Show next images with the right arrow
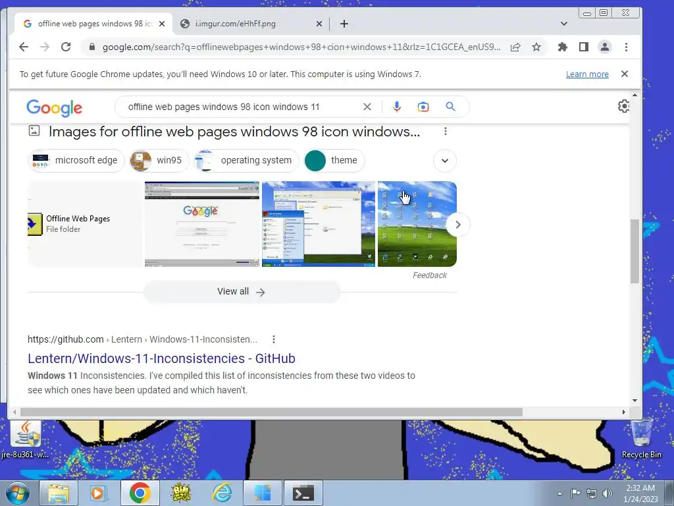This screenshot has height=506, width=674. click(458, 225)
